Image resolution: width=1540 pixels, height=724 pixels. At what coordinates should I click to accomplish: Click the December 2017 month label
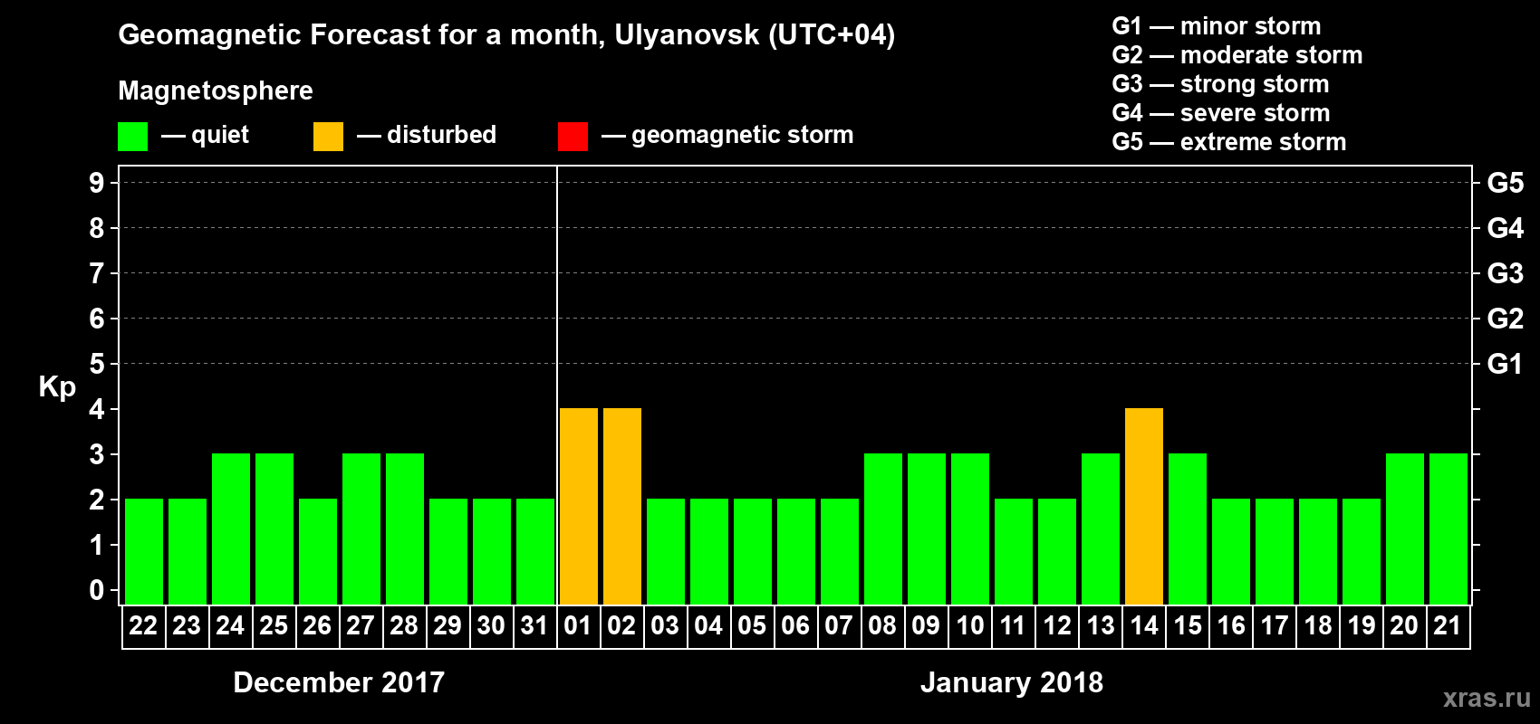click(339, 682)
